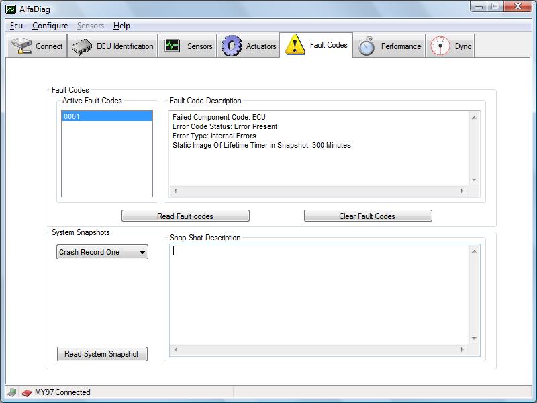537x403 pixels.
Task: Click the Clear Fault Codes button
Action: 368,216
